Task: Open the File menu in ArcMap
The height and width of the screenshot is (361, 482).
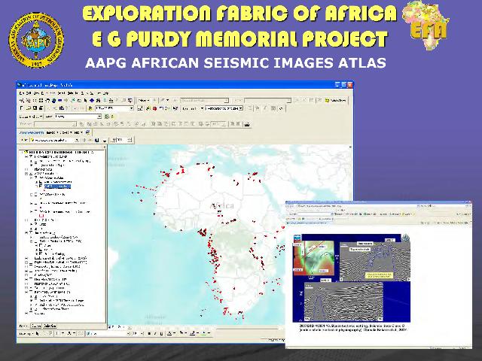Action: [21, 92]
